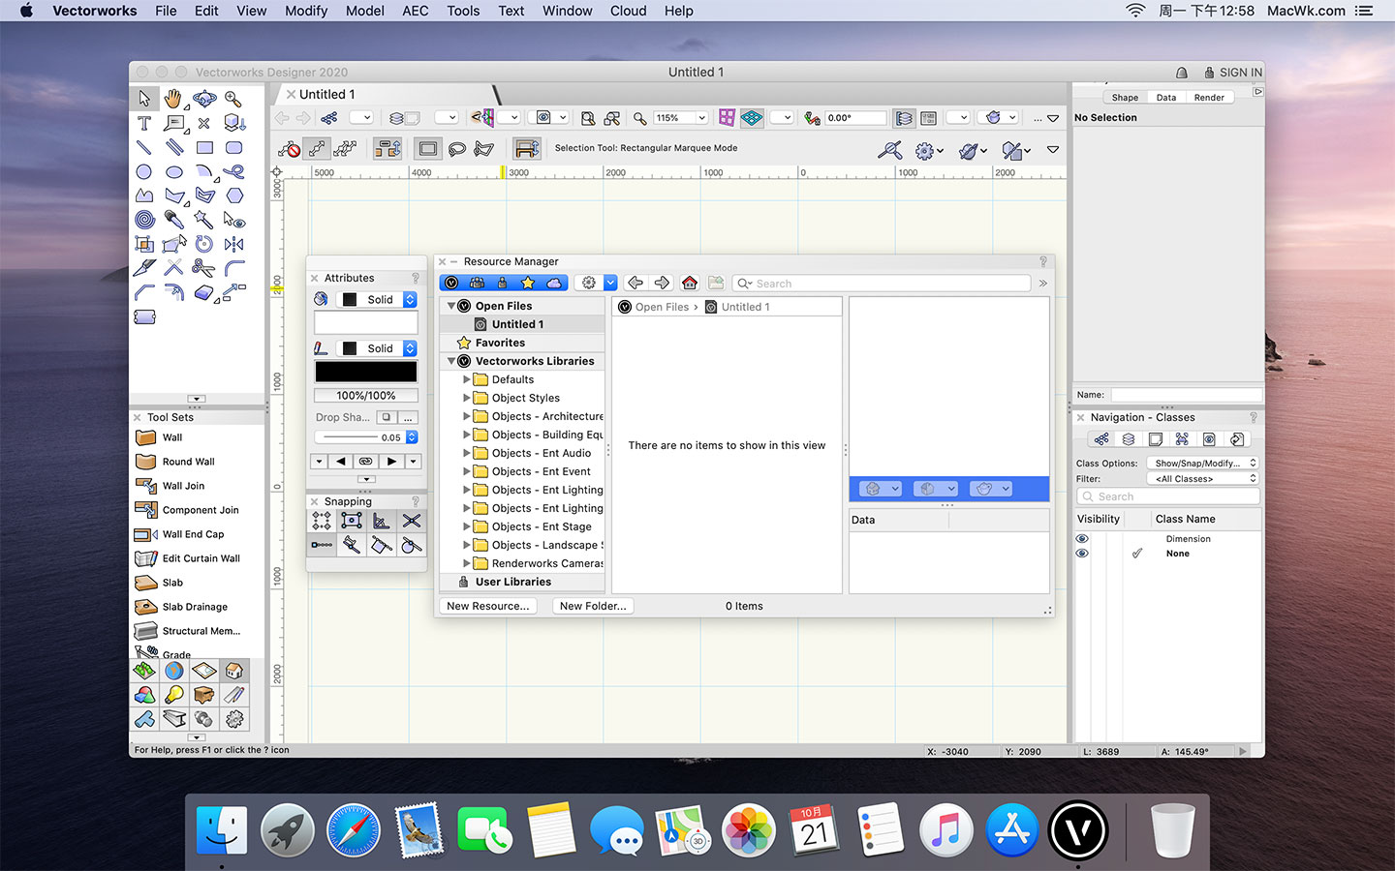Click the Drop Shadow settings ... button
Viewport: 1395px width, 871px height.
pos(409,417)
